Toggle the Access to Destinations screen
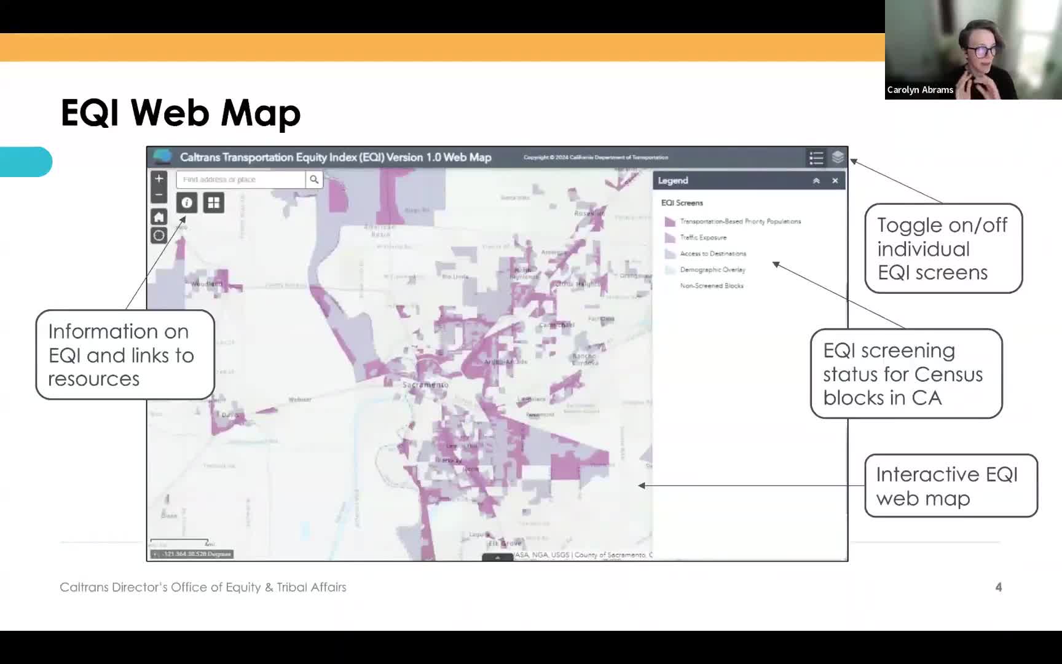The height and width of the screenshot is (664, 1062). (x=671, y=253)
